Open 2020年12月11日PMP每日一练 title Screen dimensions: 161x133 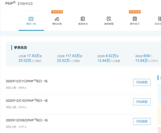click(27, 81)
